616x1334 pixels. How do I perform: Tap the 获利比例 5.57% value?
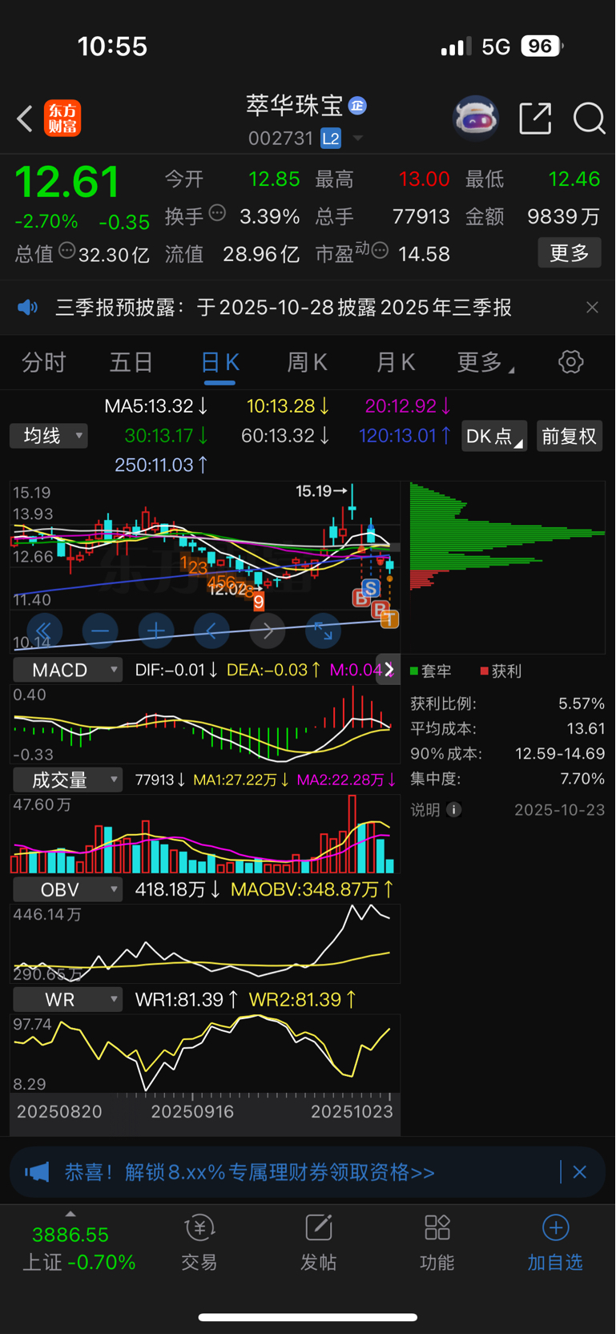[x=582, y=703]
